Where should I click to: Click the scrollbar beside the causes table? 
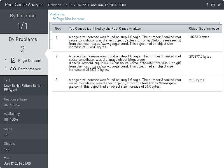click(x=51, y=36)
